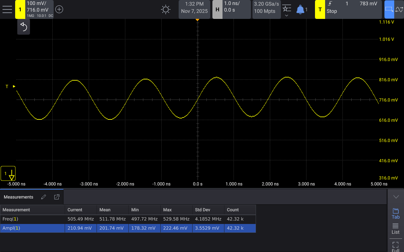Select the Measurements tab
This screenshot has width=404, height=252.
pos(19,197)
